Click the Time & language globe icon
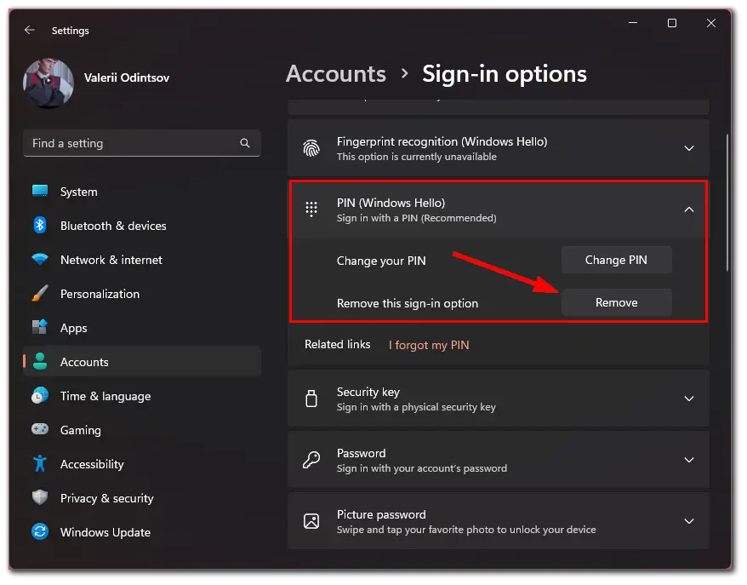Image resolution: width=747 pixels, height=585 pixels. [40, 396]
